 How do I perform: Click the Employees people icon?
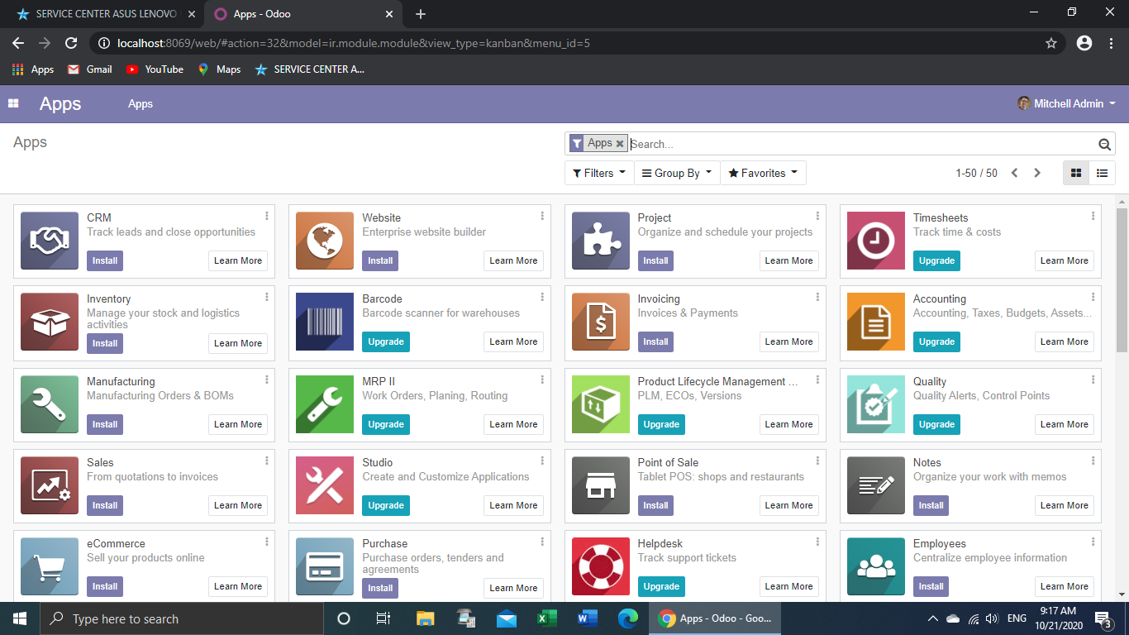[876, 566]
